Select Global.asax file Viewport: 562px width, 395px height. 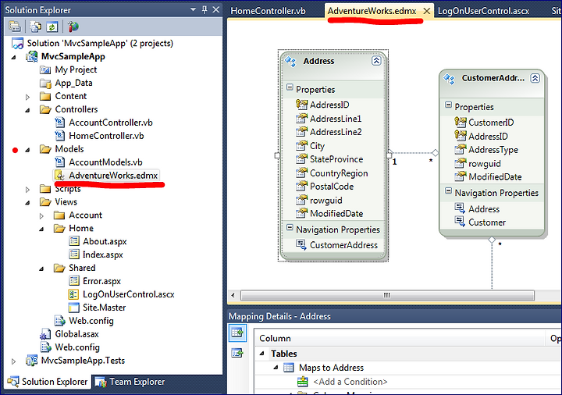[x=76, y=334]
